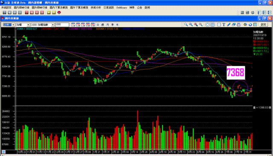Open the 國內即時行情 menu
The width and height of the screenshot is (273, 156).
(22, 8)
